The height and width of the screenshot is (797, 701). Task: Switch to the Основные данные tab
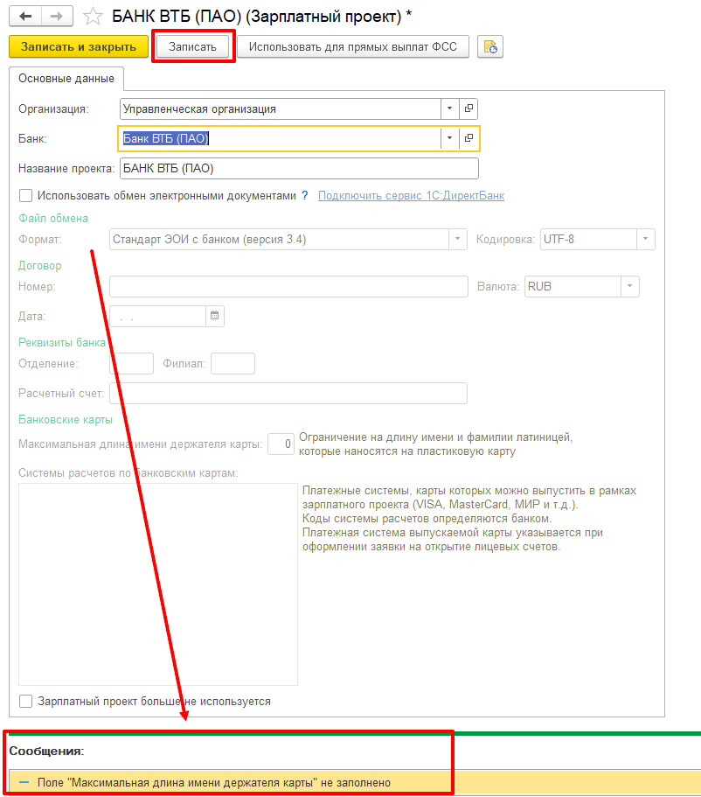point(66,79)
